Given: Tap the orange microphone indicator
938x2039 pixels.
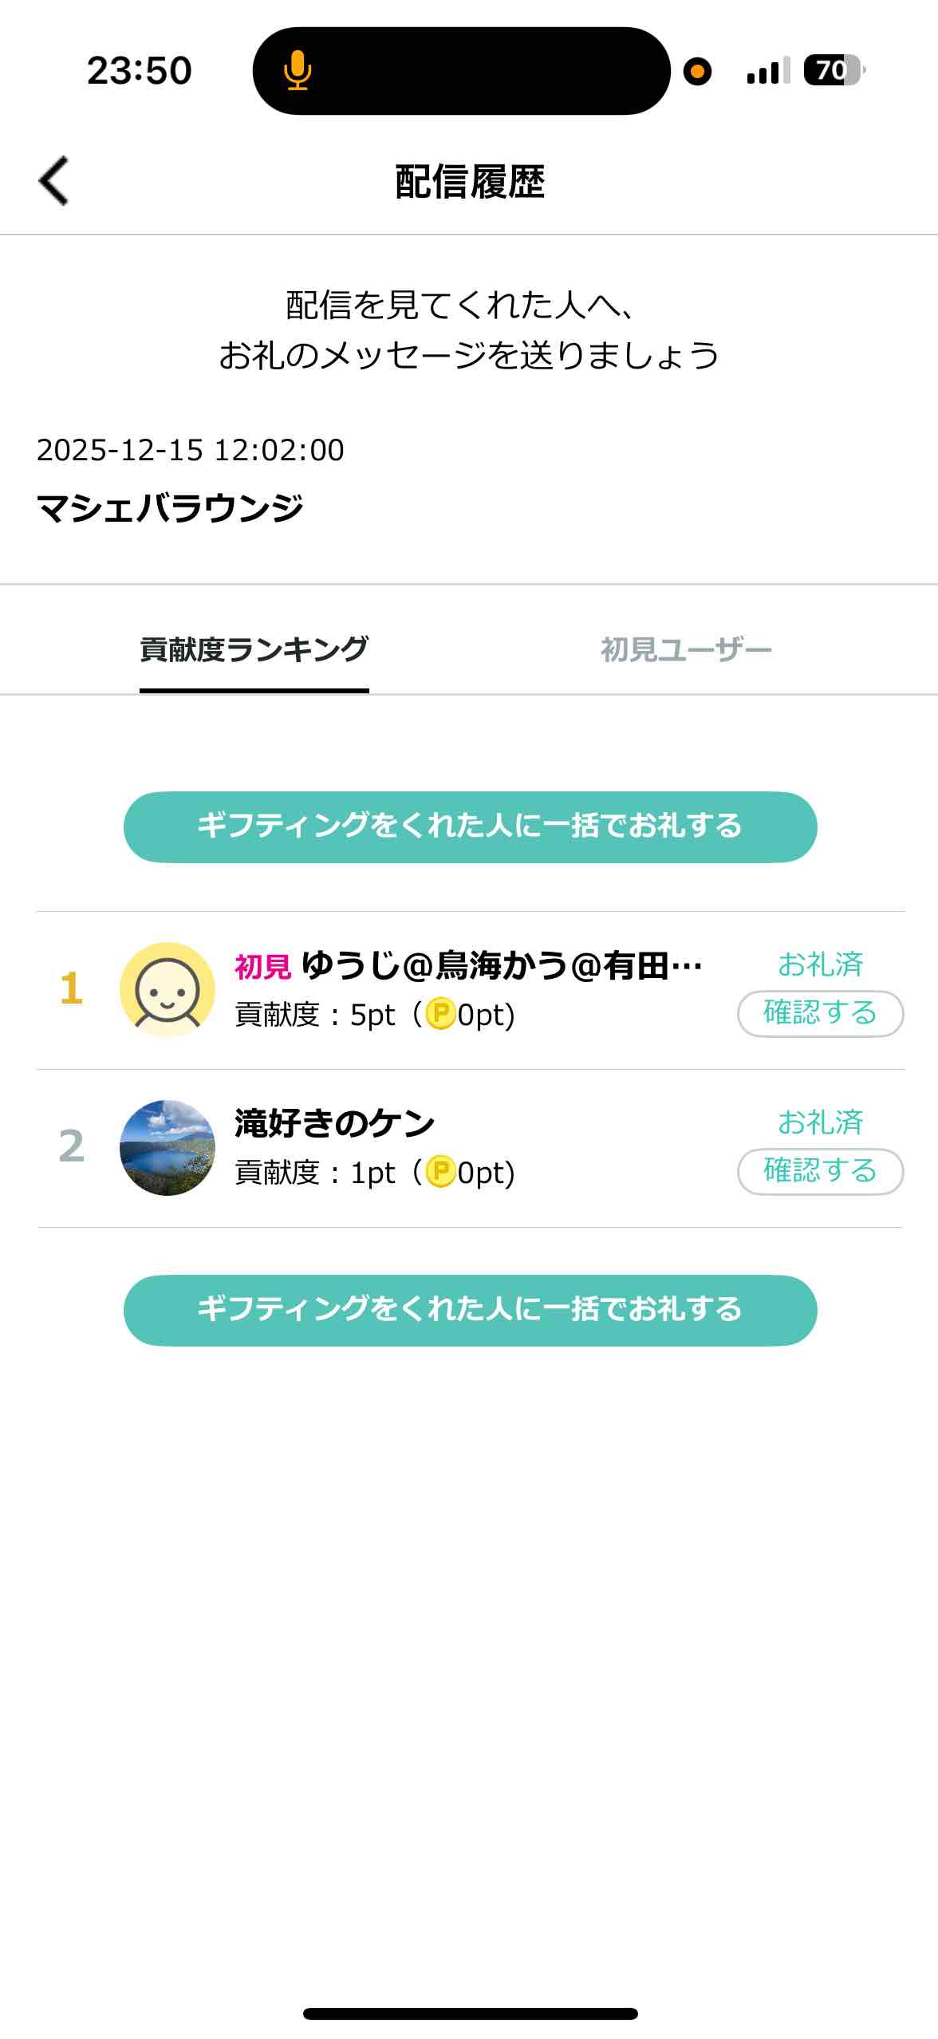Looking at the screenshot, I should coord(298,70).
